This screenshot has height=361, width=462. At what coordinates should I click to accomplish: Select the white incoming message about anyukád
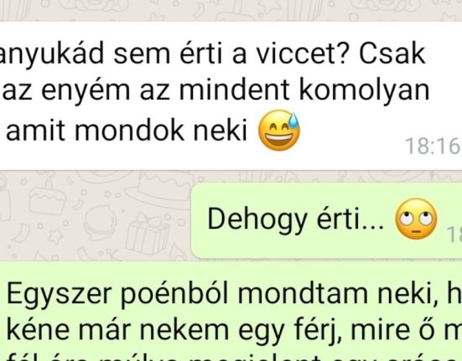pos(231,95)
